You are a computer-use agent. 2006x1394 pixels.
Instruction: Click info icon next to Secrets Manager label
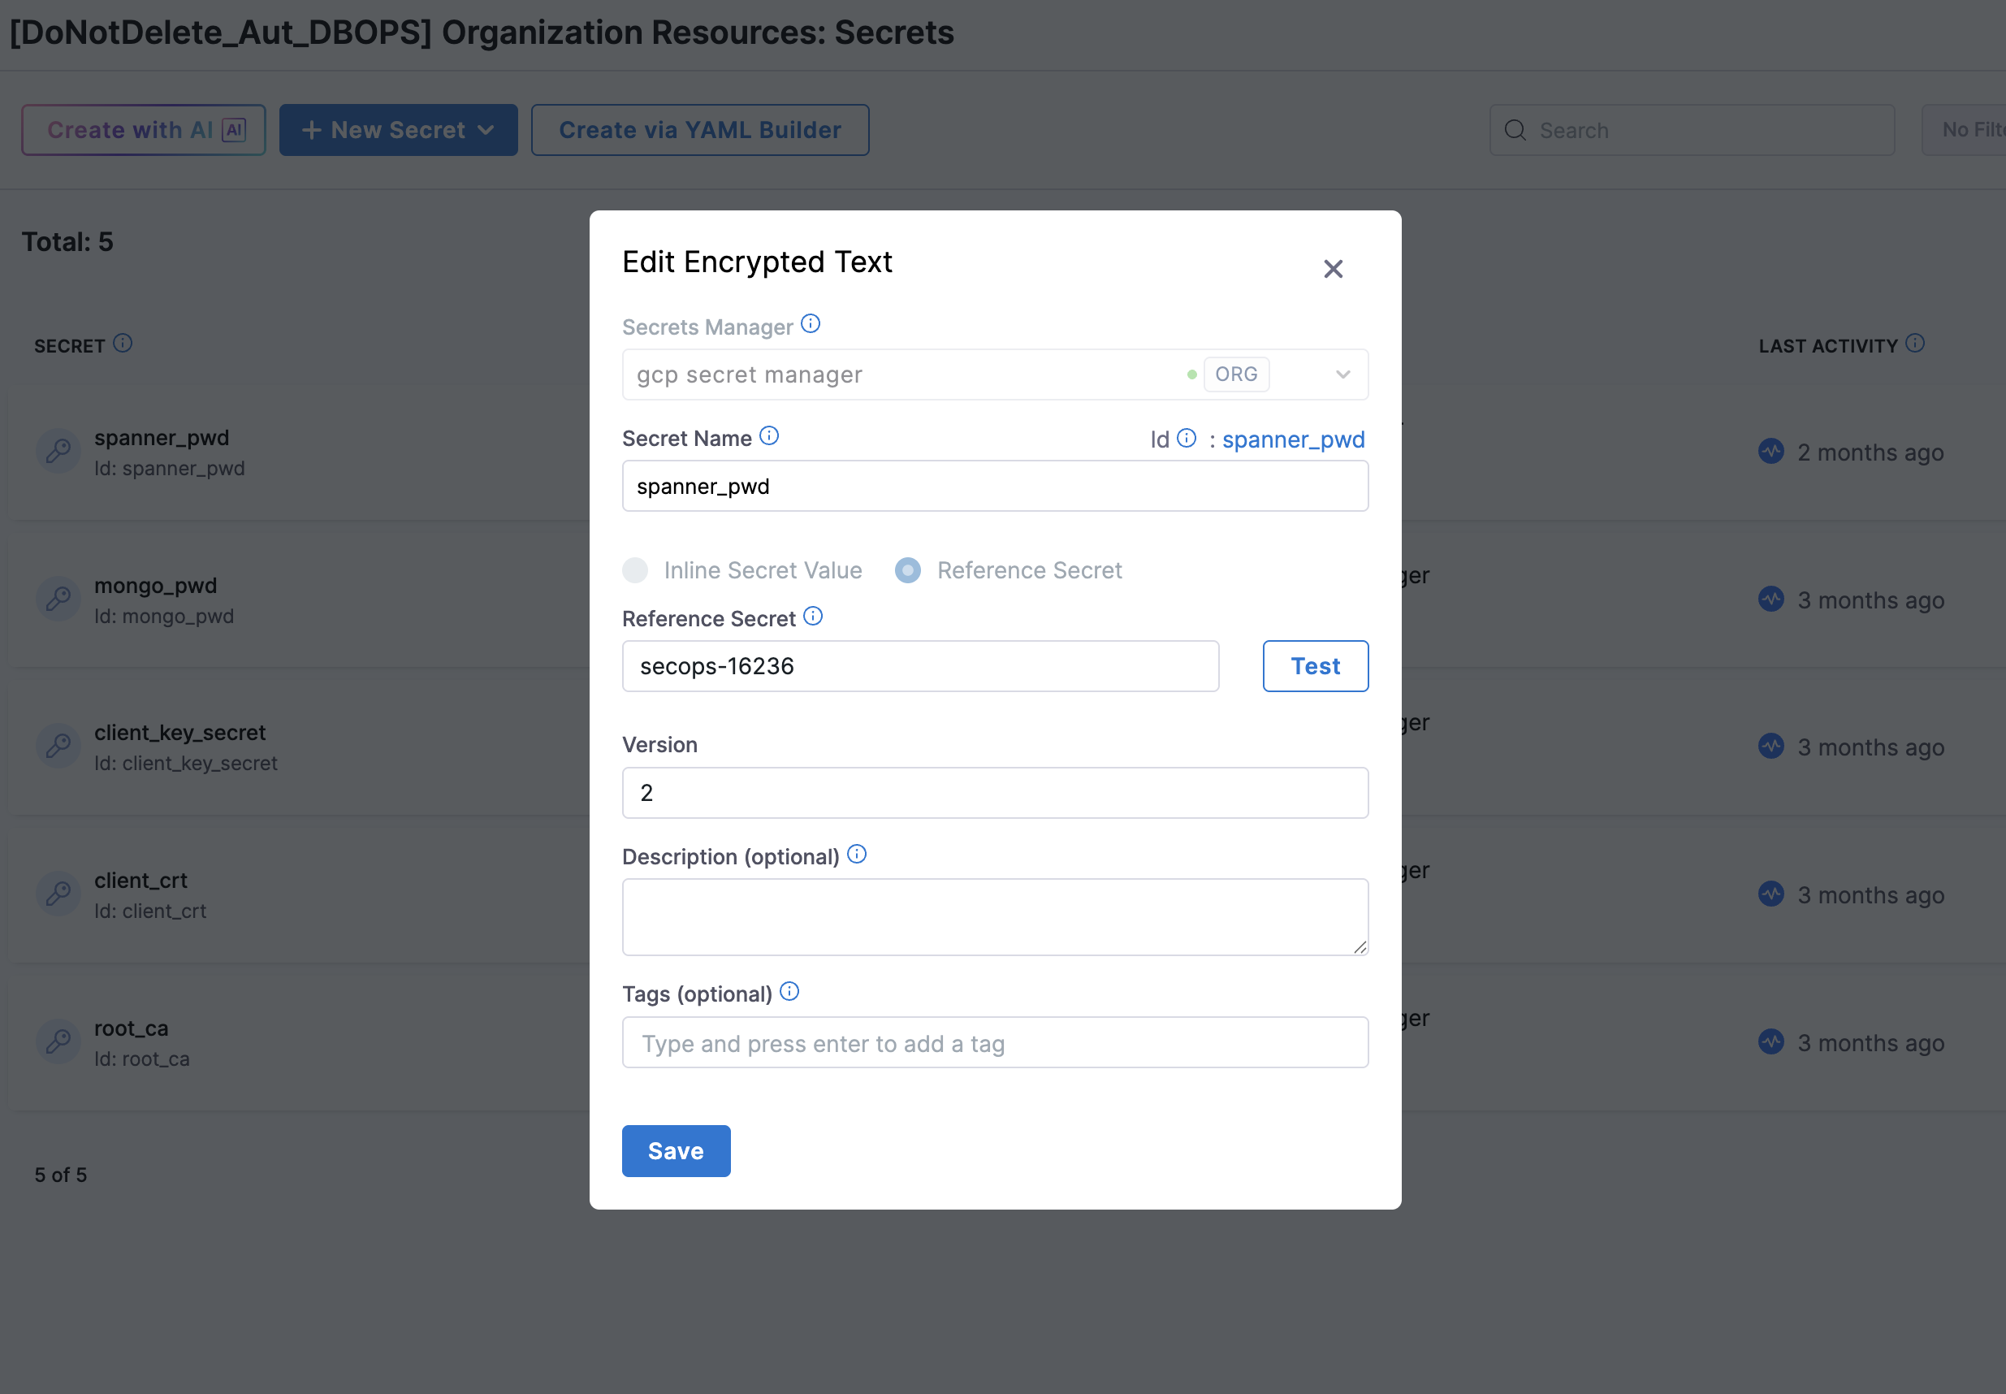[811, 324]
